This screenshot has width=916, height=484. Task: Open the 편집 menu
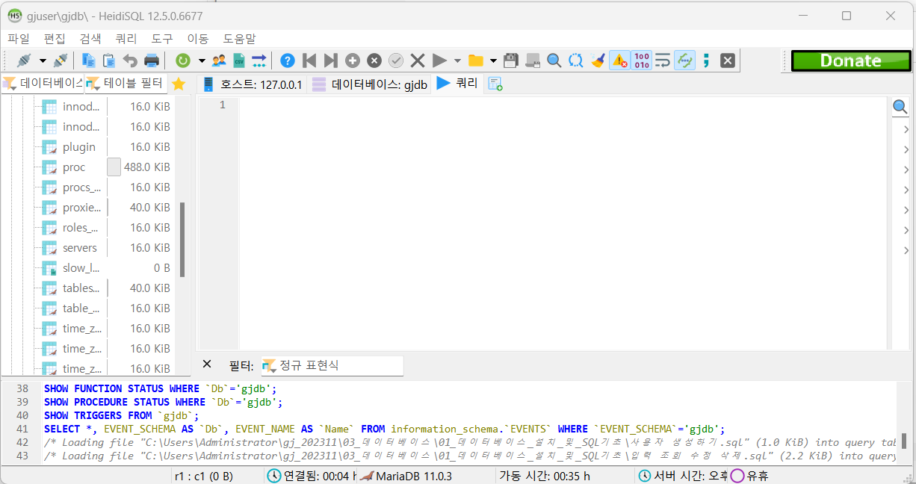[55, 38]
